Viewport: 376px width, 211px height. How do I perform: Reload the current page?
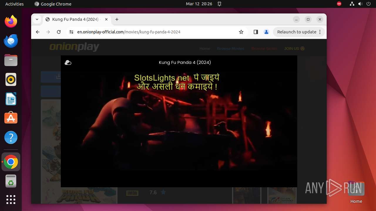[59, 32]
